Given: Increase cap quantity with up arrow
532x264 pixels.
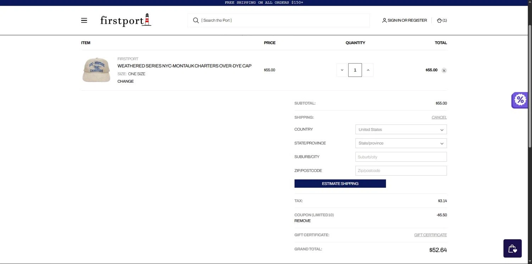Looking at the screenshot, I should click(368, 70).
